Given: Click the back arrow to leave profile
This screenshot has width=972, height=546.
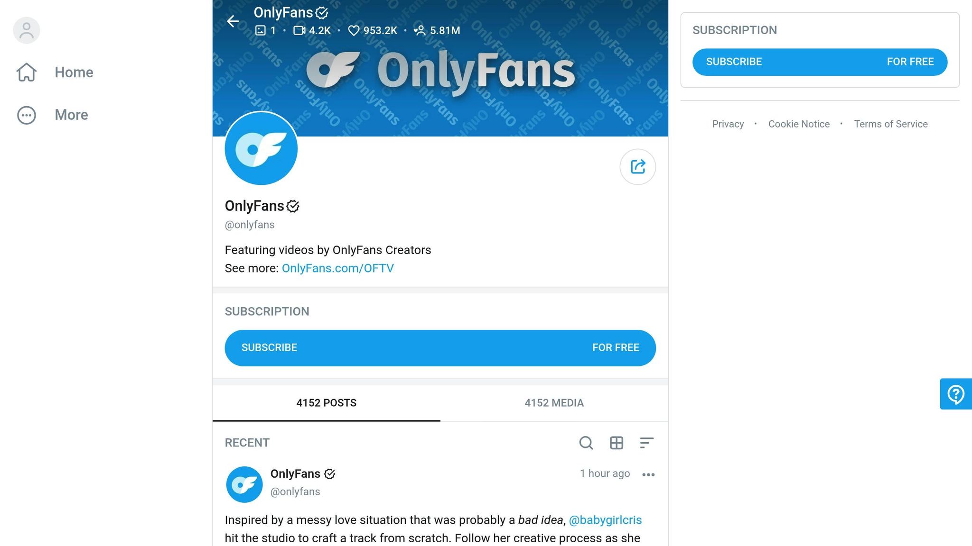Looking at the screenshot, I should (233, 21).
